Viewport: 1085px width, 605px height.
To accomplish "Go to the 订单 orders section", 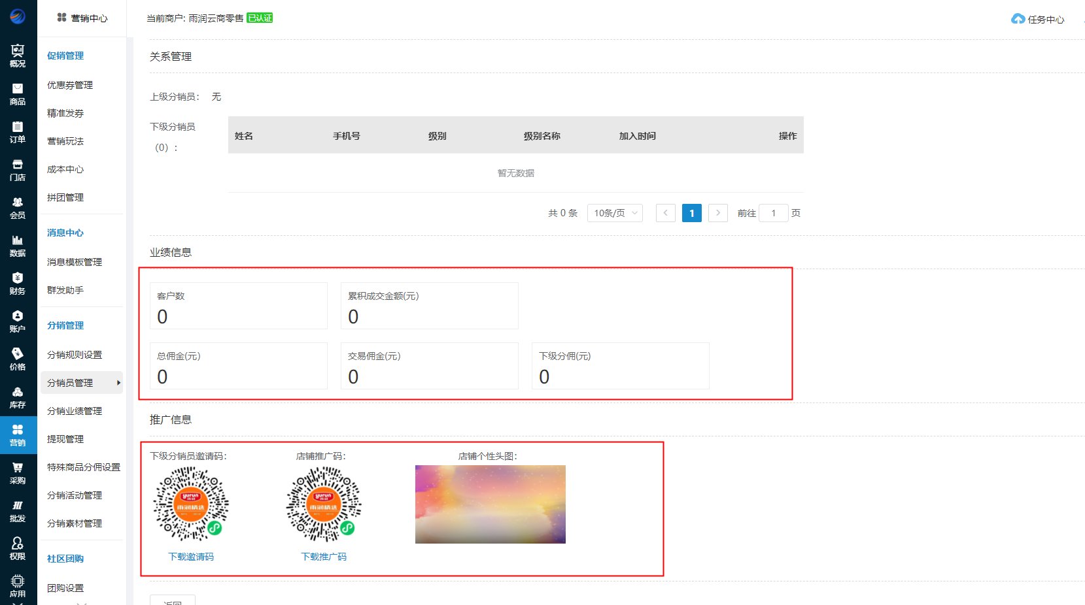I will coord(18,131).
